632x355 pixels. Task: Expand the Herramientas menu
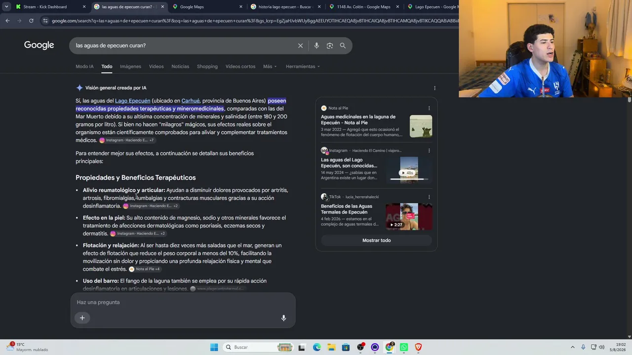coord(303,67)
